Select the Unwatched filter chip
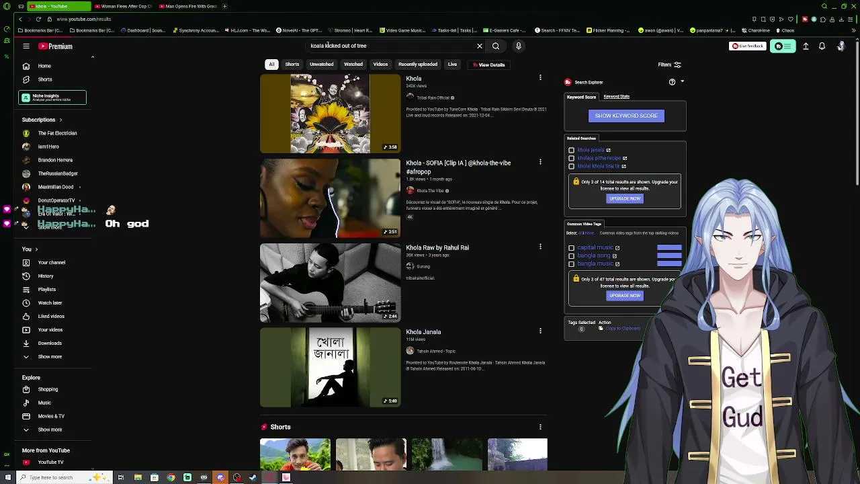Screen dimensions: 860x484 (321, 65)
